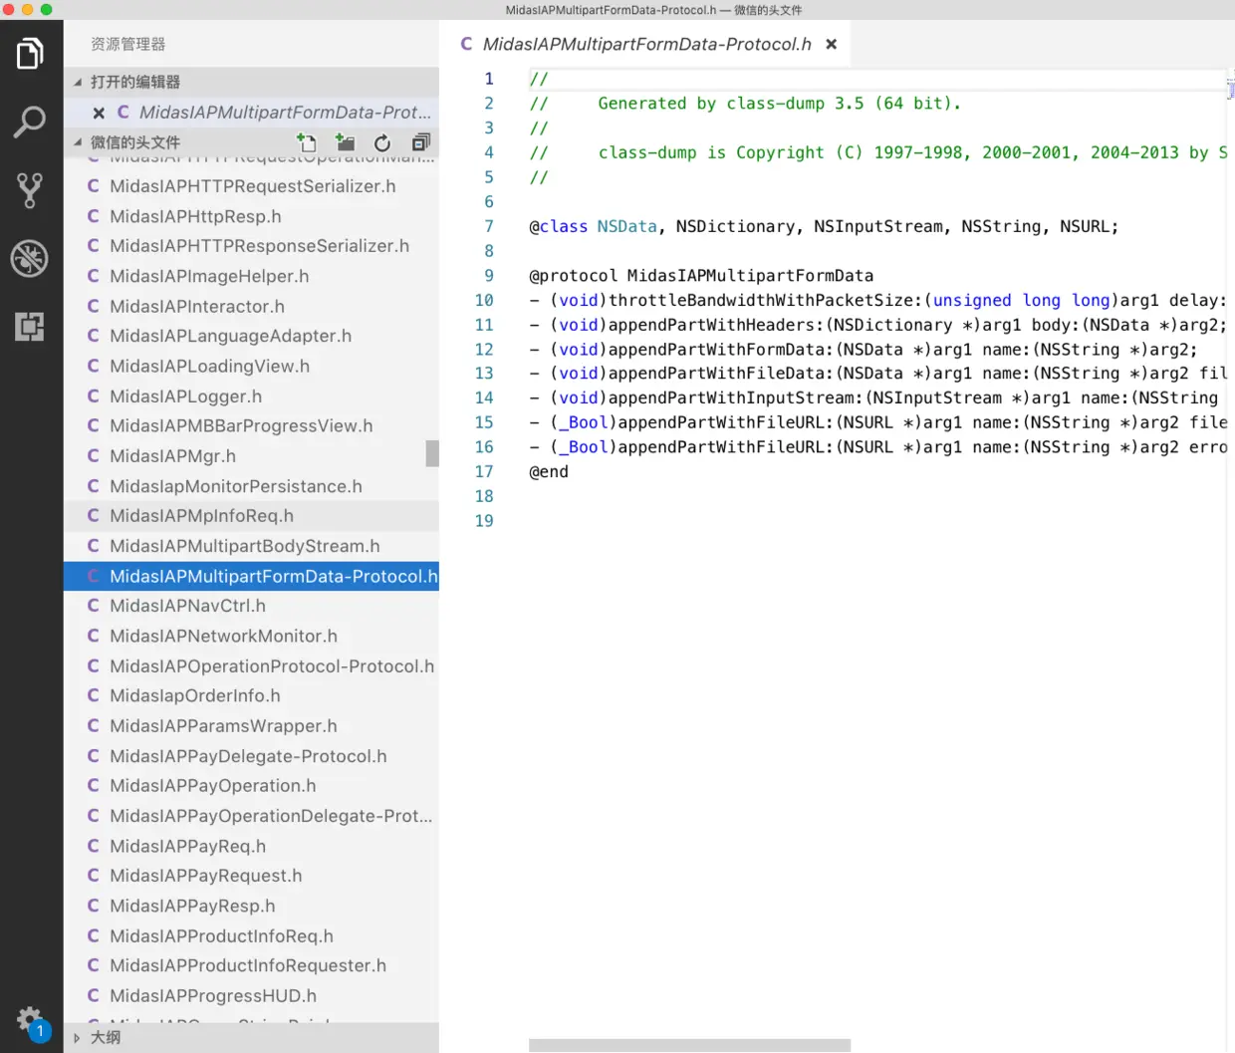Click the @protocol MidasIAPMultipartFormData line
1235x1053 pixels.
pos(700,276)
